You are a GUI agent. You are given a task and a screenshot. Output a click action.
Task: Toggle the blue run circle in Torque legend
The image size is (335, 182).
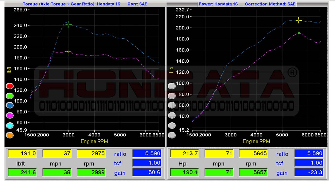coord(10,105)
